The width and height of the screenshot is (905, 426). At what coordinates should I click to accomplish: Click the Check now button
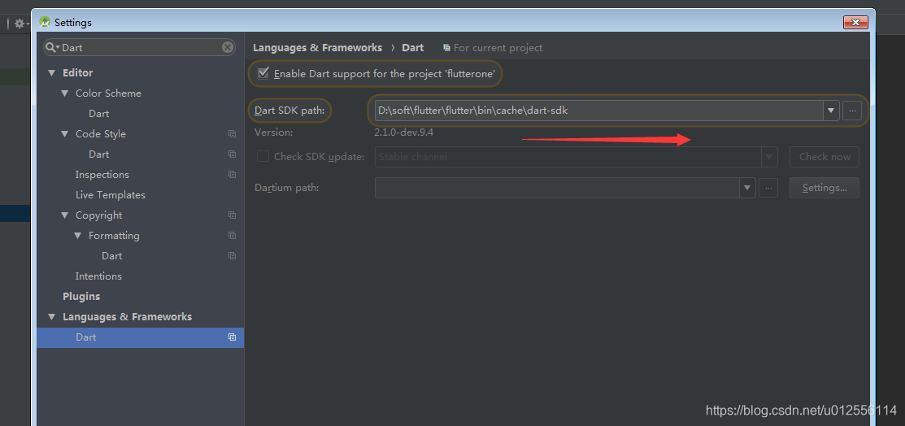tap(825, 156)
